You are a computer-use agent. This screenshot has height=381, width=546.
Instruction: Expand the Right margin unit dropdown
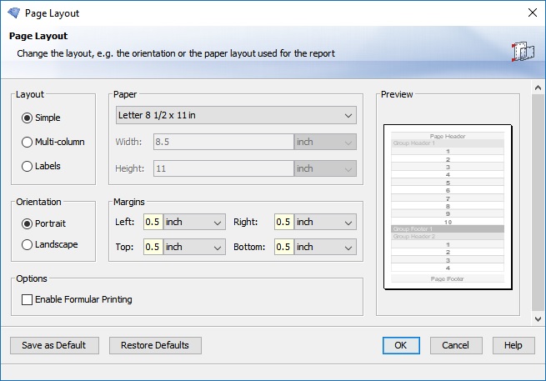[325, 223]
